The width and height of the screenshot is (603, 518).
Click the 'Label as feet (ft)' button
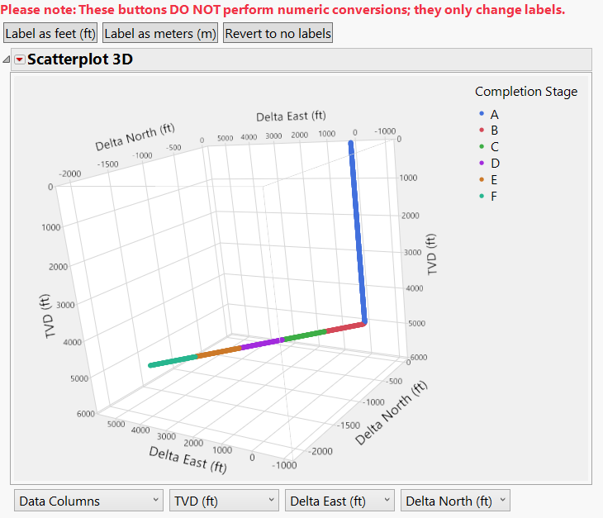(x=50, y=33)
